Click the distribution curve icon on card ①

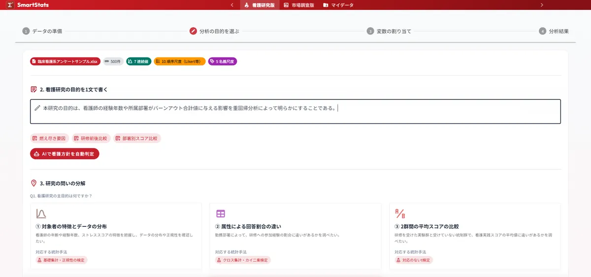[41, 214]
